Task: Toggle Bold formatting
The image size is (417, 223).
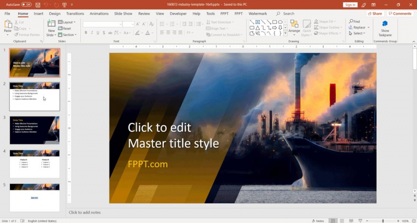Action: tap(85, 33)
